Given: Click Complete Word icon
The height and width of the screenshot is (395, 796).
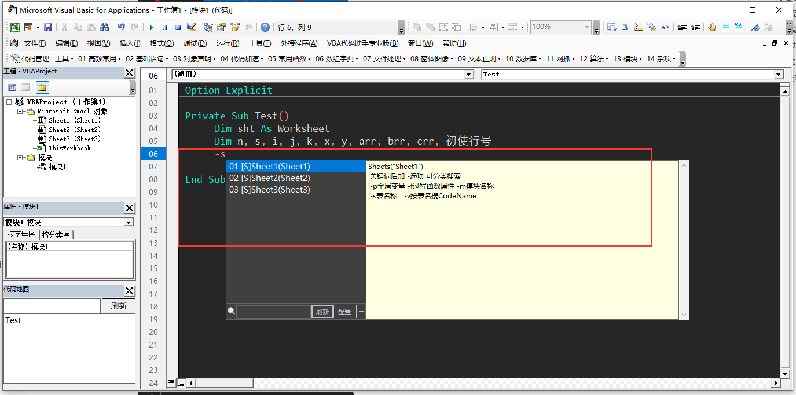Looking at the screenshot, I should (665, 27).
